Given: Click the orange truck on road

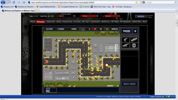Looking at the screenshot, I should (46, 62).
